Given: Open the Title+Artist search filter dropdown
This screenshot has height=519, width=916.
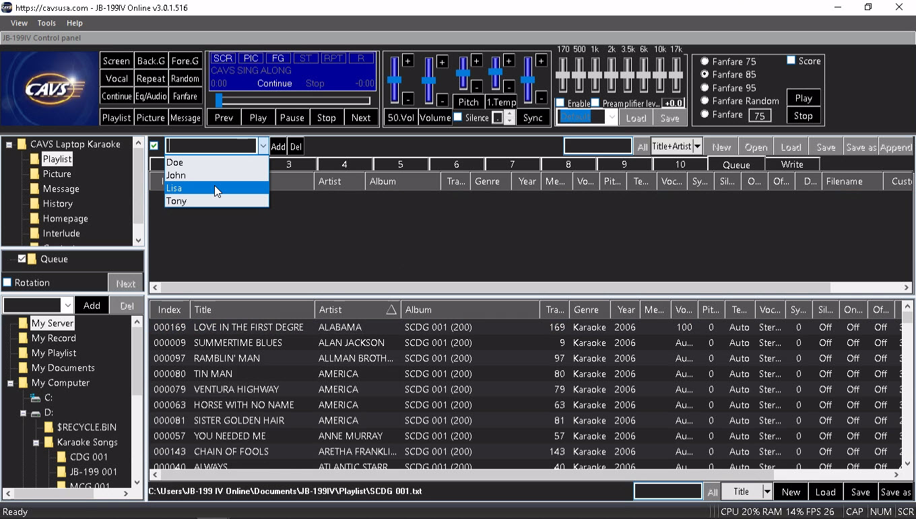Looking at the screenshot, I should (x=698, y=147).
